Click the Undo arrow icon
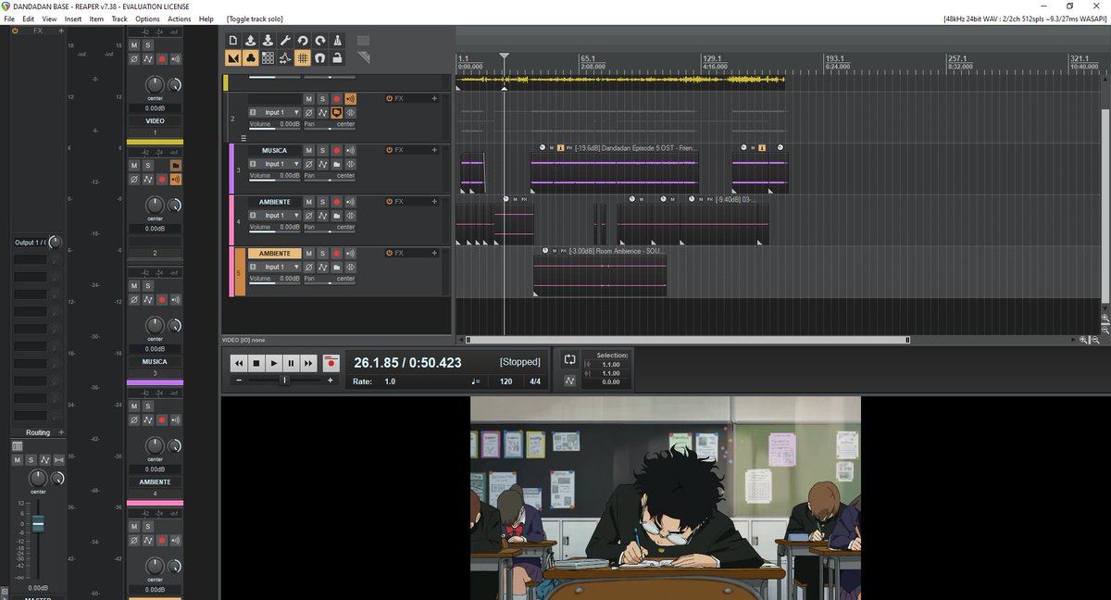Viewport: 1111px width, 600px height. coord(303,41)
